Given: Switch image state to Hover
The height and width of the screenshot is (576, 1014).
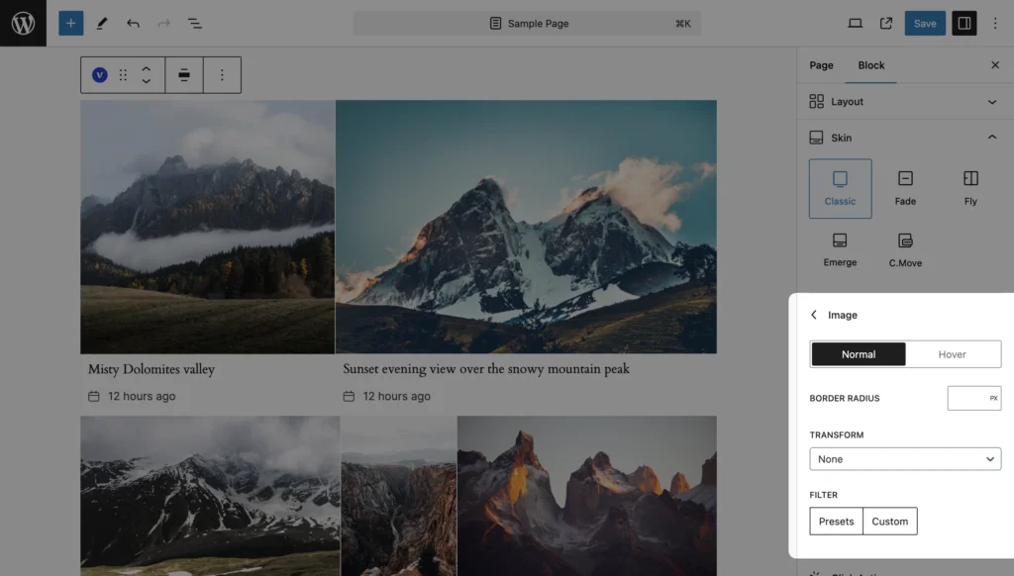Looking at the screenshot, I should point(952,354).
